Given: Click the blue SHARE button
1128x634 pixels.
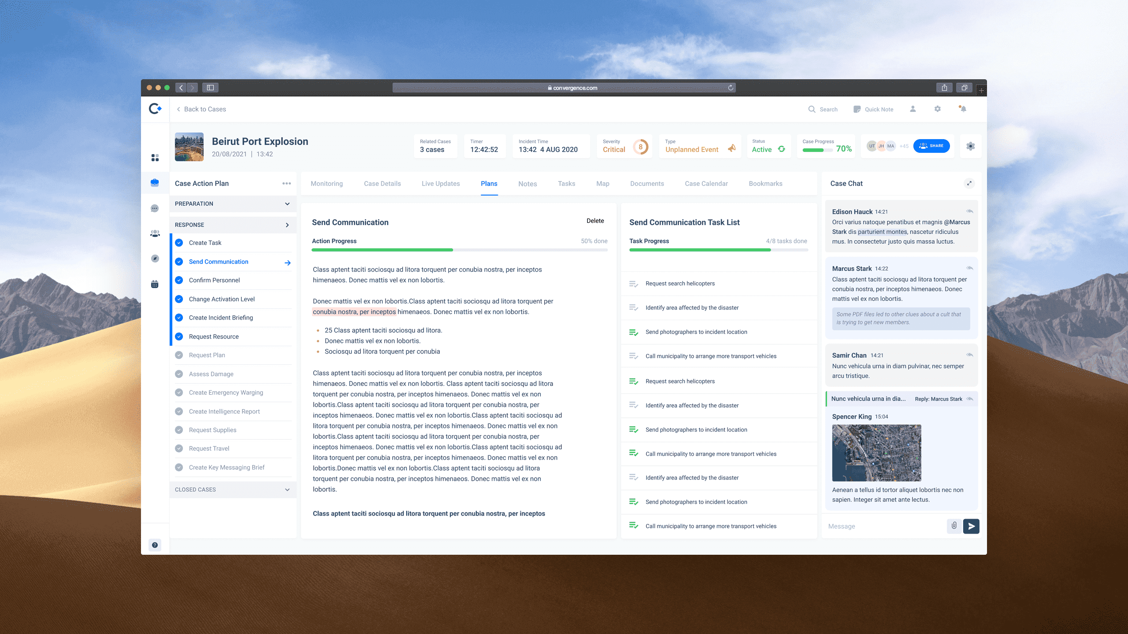Looking at the screenshot, I should coord(931,146).
